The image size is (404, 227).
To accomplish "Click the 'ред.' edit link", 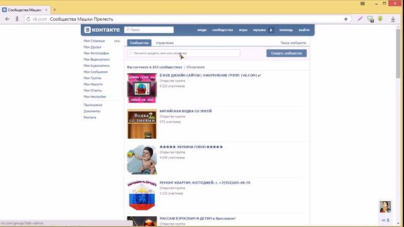I will point(117,41).
